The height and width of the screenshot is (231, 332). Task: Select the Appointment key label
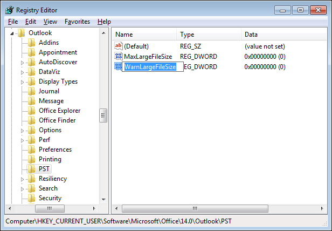point(58,52)
